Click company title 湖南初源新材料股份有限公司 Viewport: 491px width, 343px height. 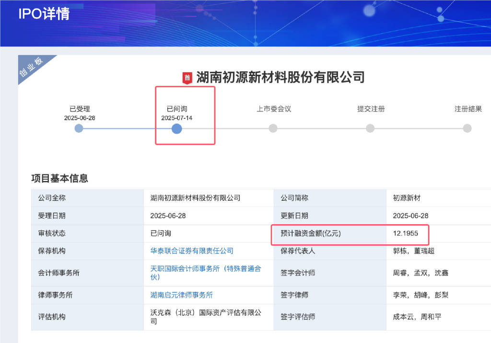pyautogui.click(x=281, y=77)
